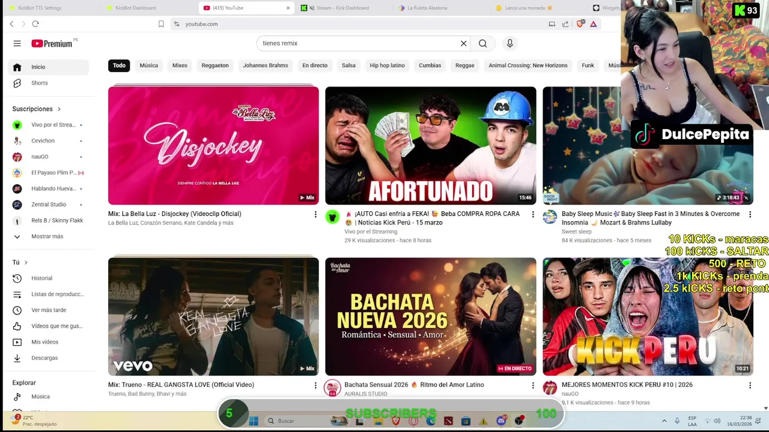Open options menu for Bachata Sensual 2026
The height and width of the screenshot is (432, 769).
(x=532, y=385)
